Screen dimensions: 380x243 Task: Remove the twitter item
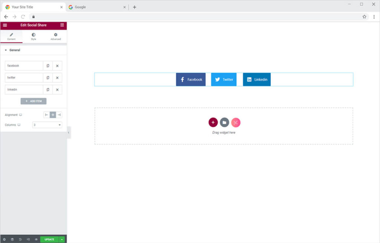coord(57,78)
